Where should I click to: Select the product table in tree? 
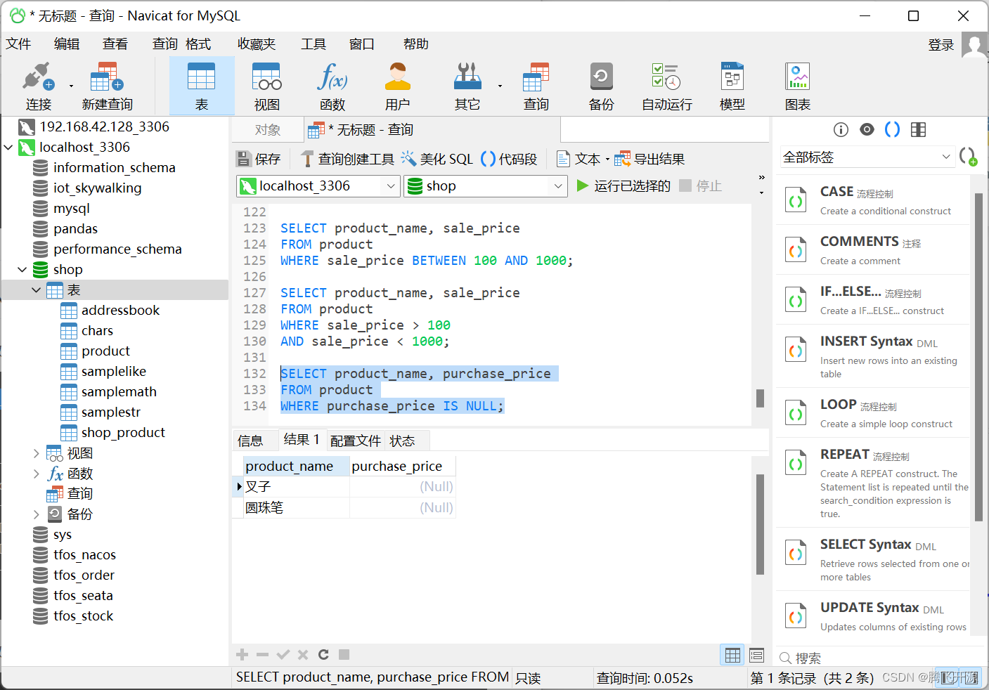(105, 351)
